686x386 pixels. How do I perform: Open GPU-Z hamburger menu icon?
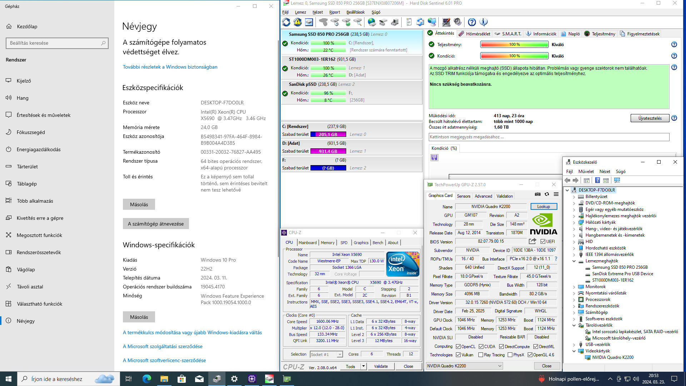pyautogui.click(x=556, y=194)
